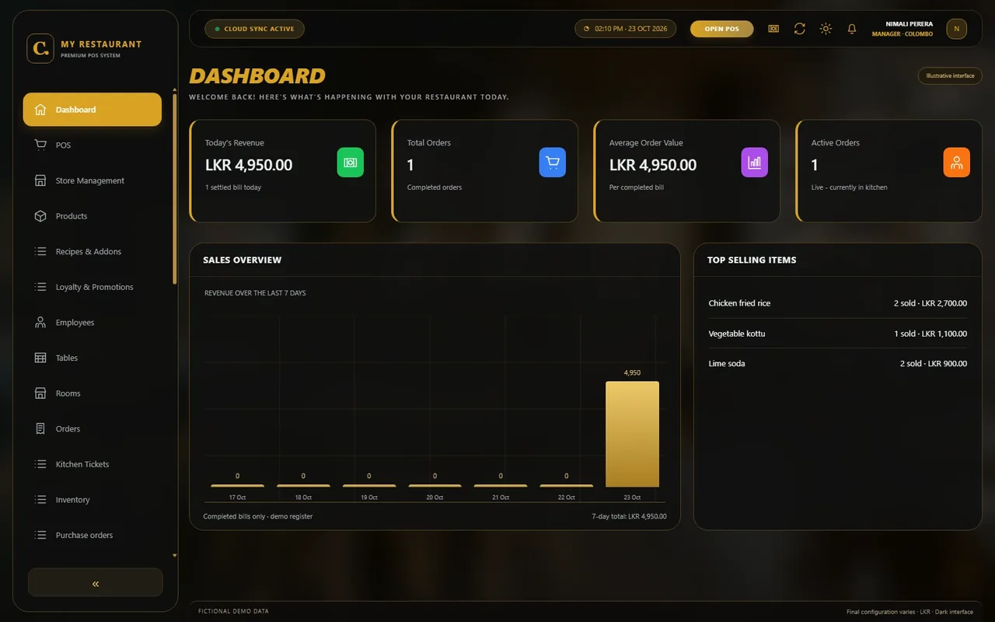The width and height of the screenshot is (995, 622).
Task: Navigate to Kitchen Tickets
Action: click(x=93, y=464)
